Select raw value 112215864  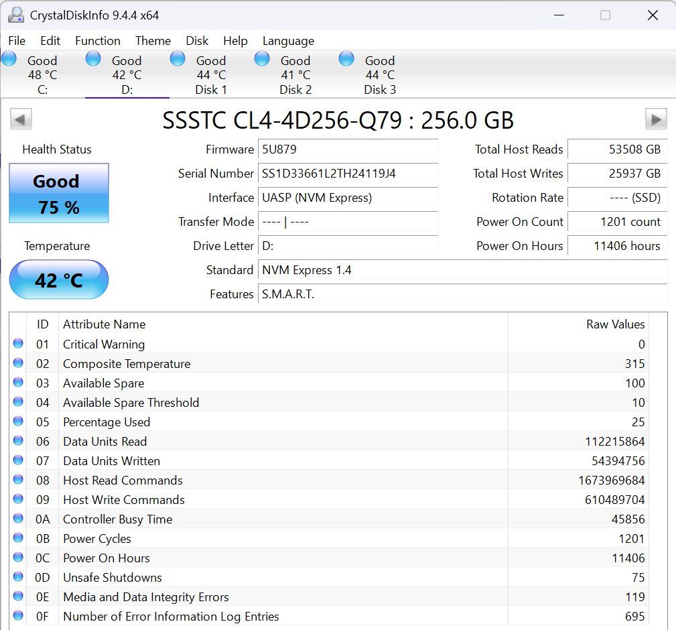tap(615, 441)
